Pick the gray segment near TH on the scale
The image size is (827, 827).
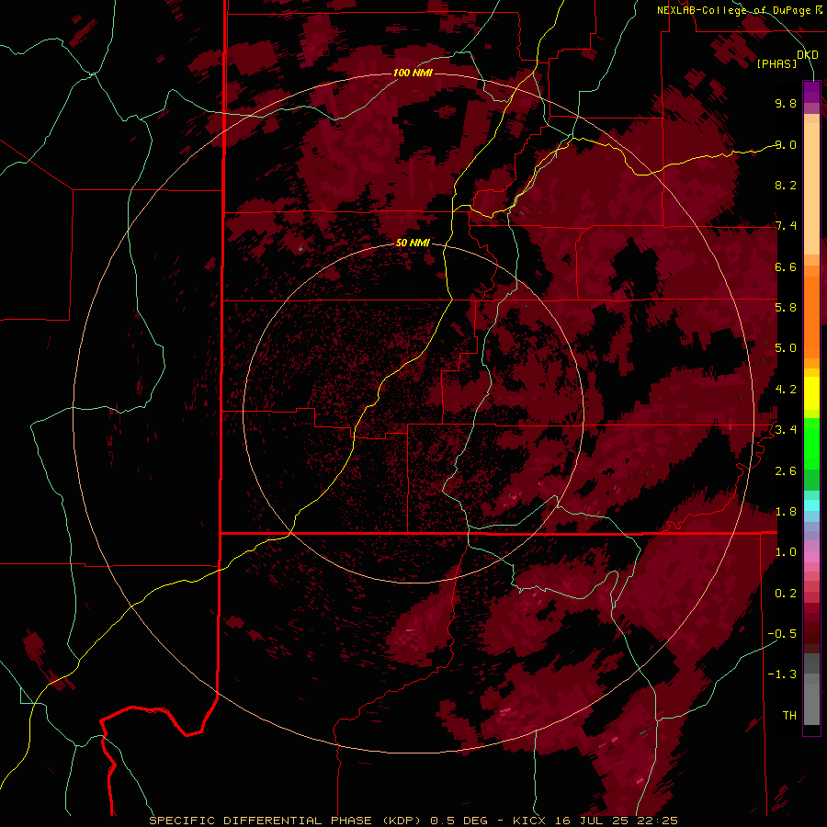(811, 707)
